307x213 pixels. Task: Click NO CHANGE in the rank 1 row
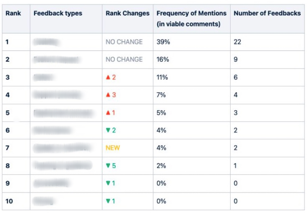124,42
